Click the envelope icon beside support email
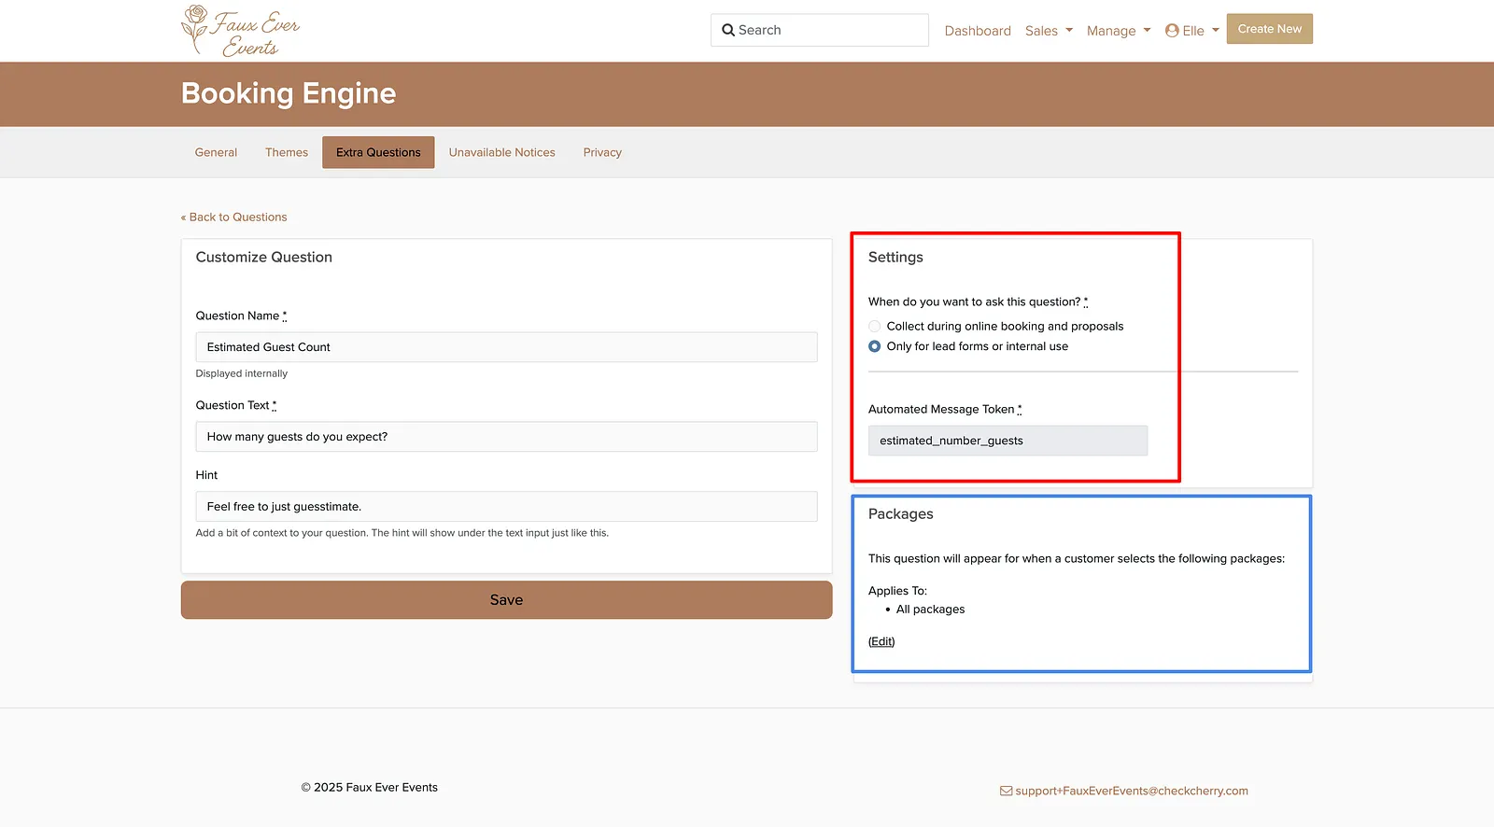 pos(1006,791)
